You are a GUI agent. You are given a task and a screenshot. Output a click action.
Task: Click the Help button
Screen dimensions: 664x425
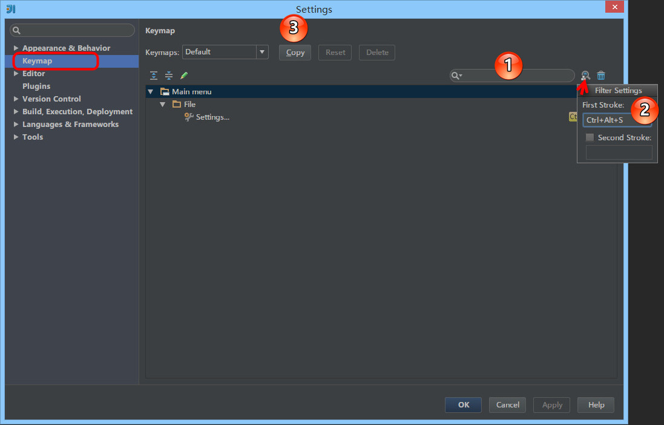pyautogui.click(x=595, y=404)
